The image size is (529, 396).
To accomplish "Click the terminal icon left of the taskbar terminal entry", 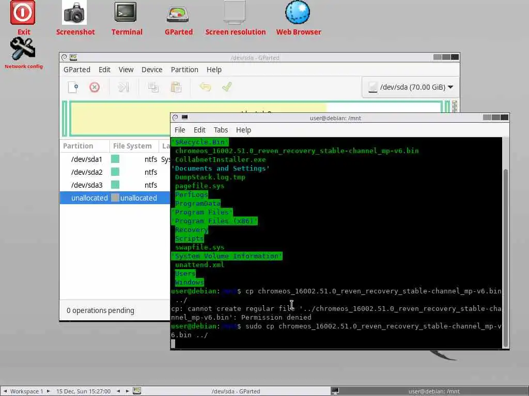I will [x=335, y=391].
